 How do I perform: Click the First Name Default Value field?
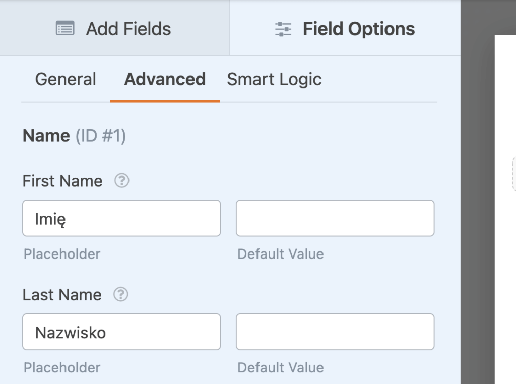pos(335,218)
